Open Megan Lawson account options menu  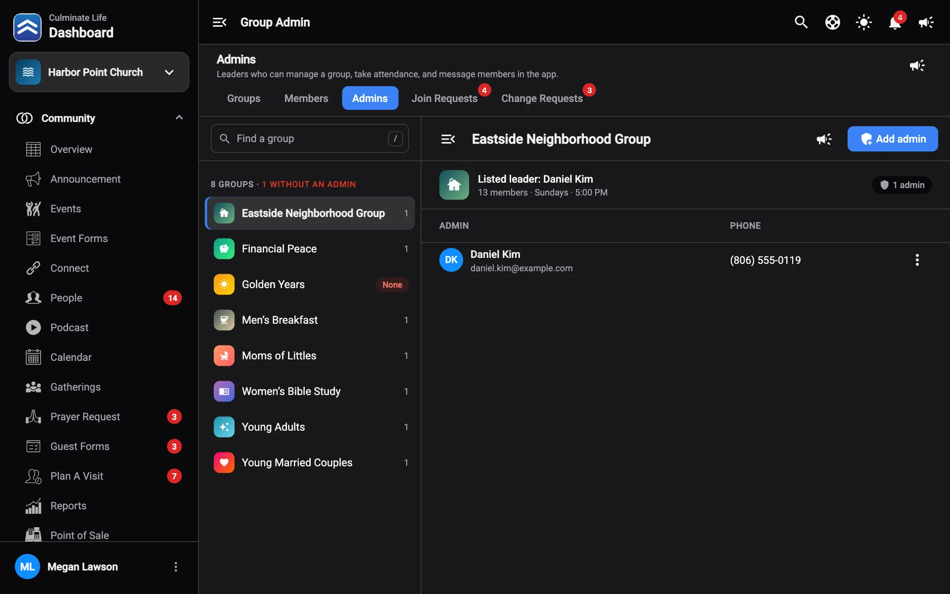click(176, 567)
